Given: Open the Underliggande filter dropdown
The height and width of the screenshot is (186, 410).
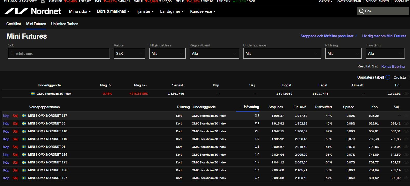Looking at the screenshot, I should coord(282,53).
